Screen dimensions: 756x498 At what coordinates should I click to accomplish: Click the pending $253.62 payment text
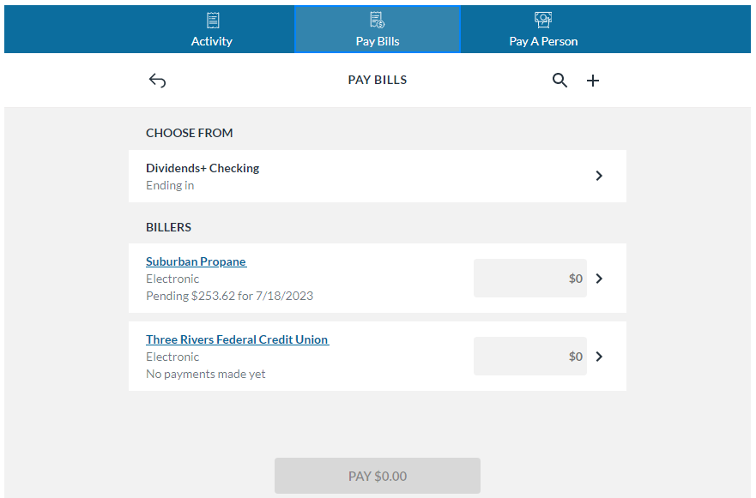(229, 296)
